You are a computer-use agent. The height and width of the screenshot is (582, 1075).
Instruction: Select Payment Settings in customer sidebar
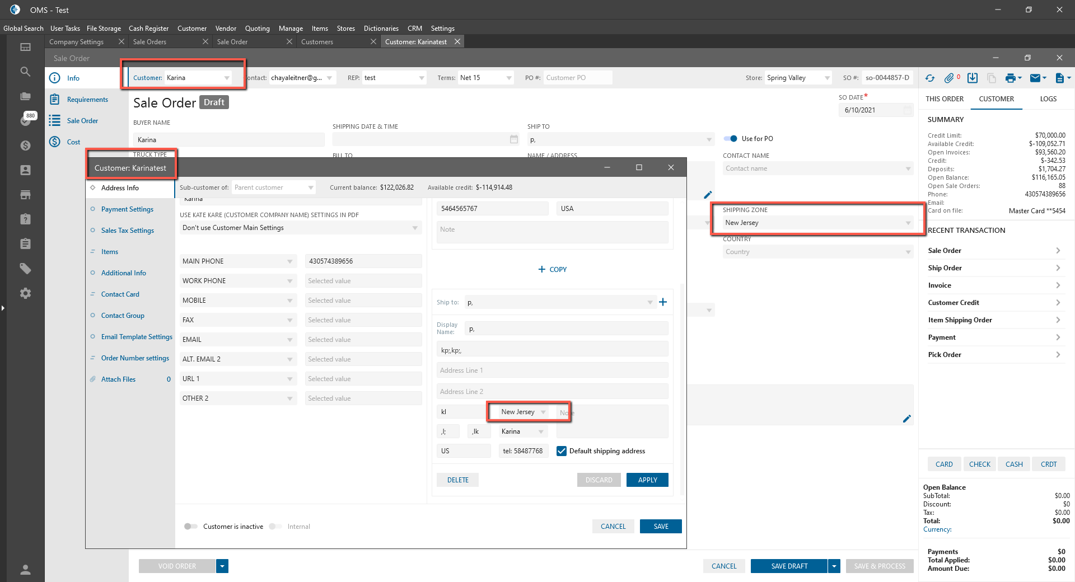point(127,209)
